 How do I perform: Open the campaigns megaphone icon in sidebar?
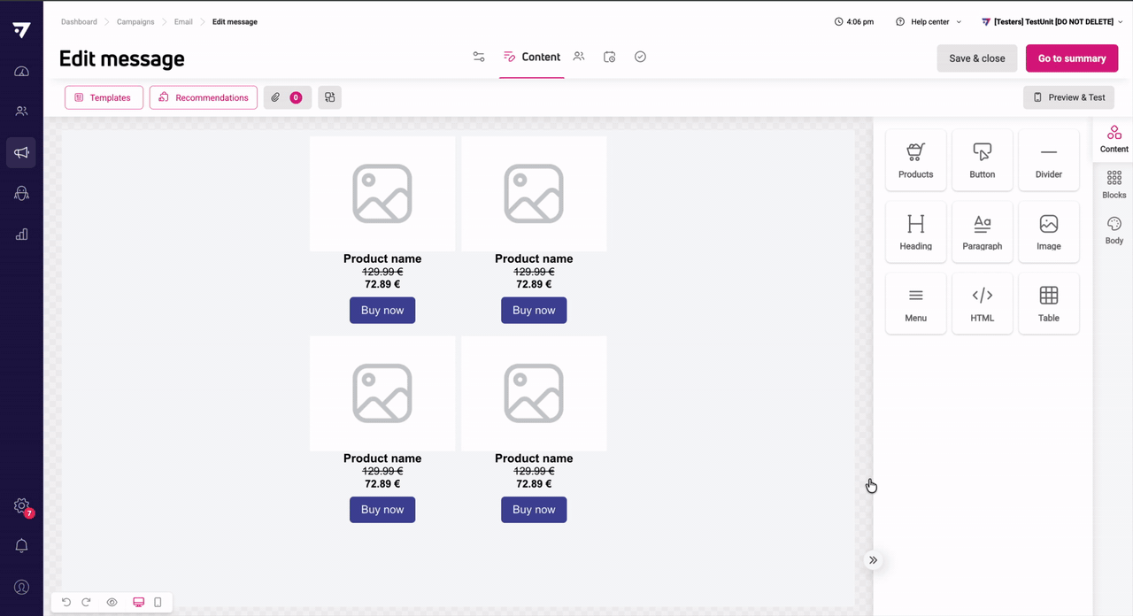21,152
